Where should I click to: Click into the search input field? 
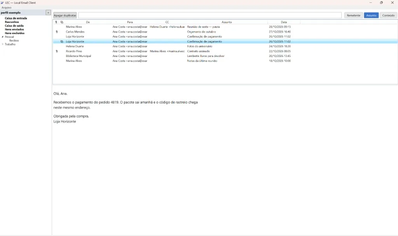click(x=210, y=16)
